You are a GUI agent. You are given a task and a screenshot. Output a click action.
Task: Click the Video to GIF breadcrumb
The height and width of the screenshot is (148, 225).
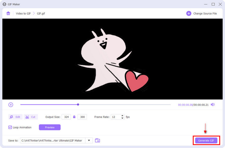coord(23,13)
